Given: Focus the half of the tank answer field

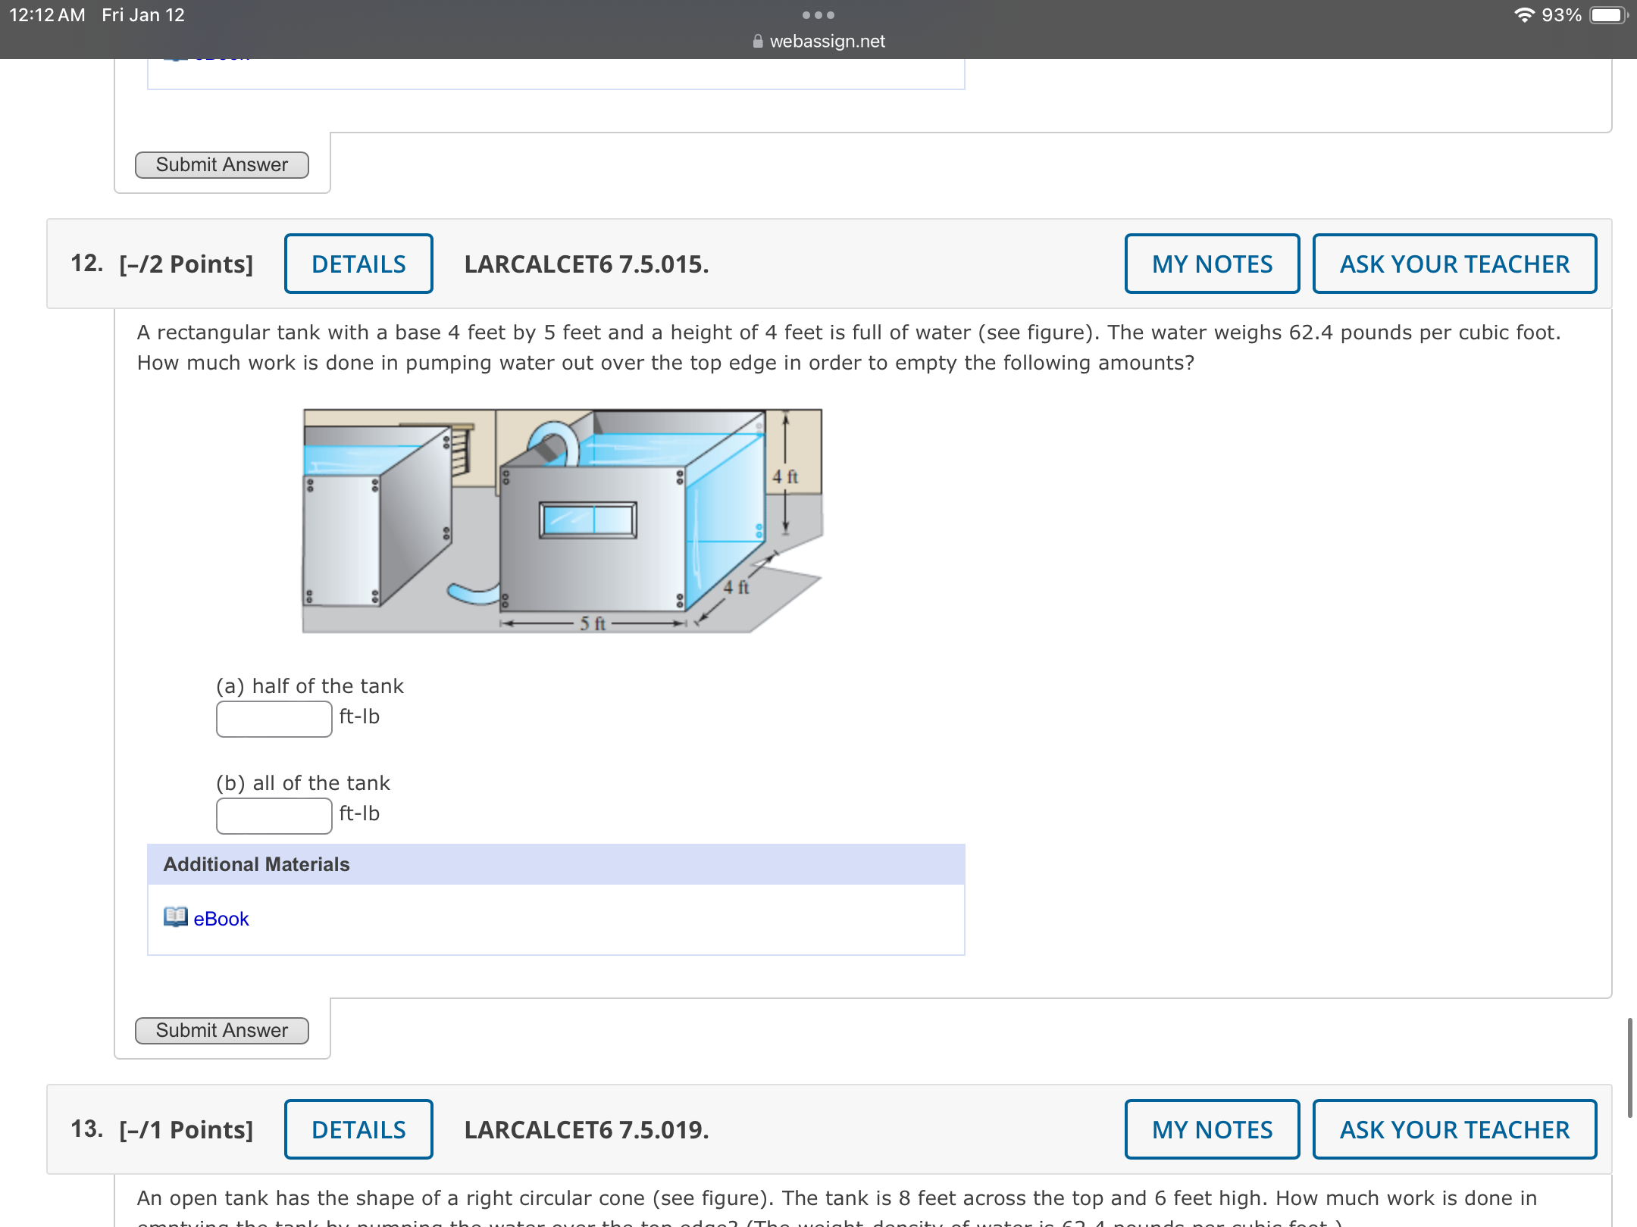Looking at the screenshot, I should (274, 718).
